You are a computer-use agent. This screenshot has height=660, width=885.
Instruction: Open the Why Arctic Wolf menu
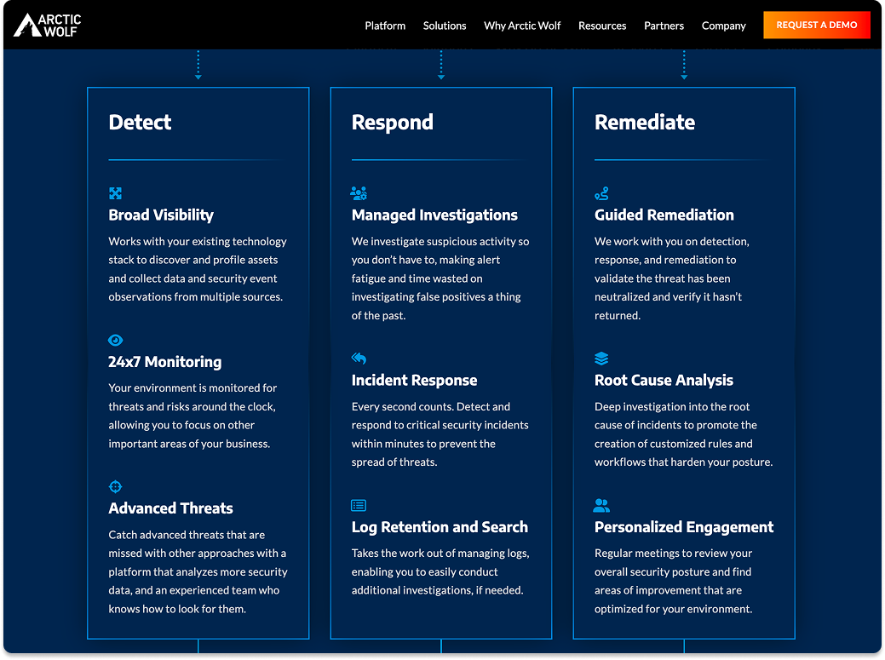click(522, 26)
